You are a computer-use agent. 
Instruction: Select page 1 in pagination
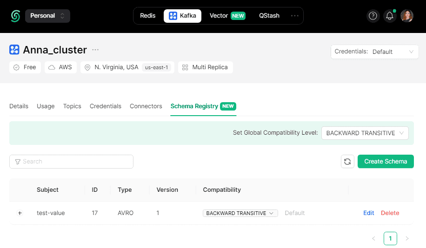(390, 239)
